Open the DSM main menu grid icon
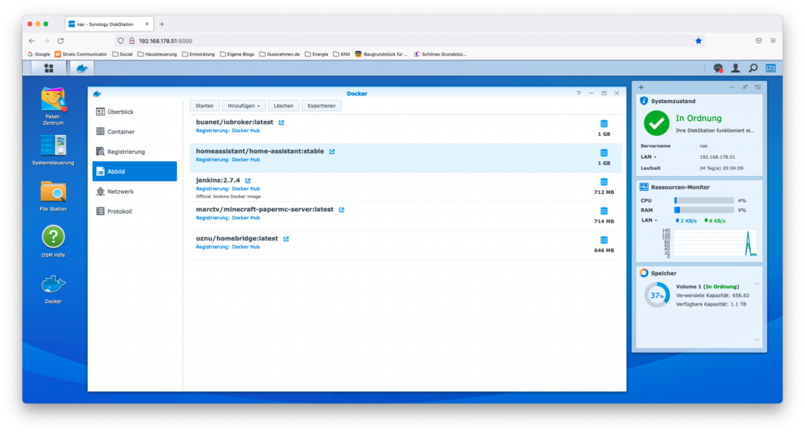The image size is (805, 433). tap(49, 68)
